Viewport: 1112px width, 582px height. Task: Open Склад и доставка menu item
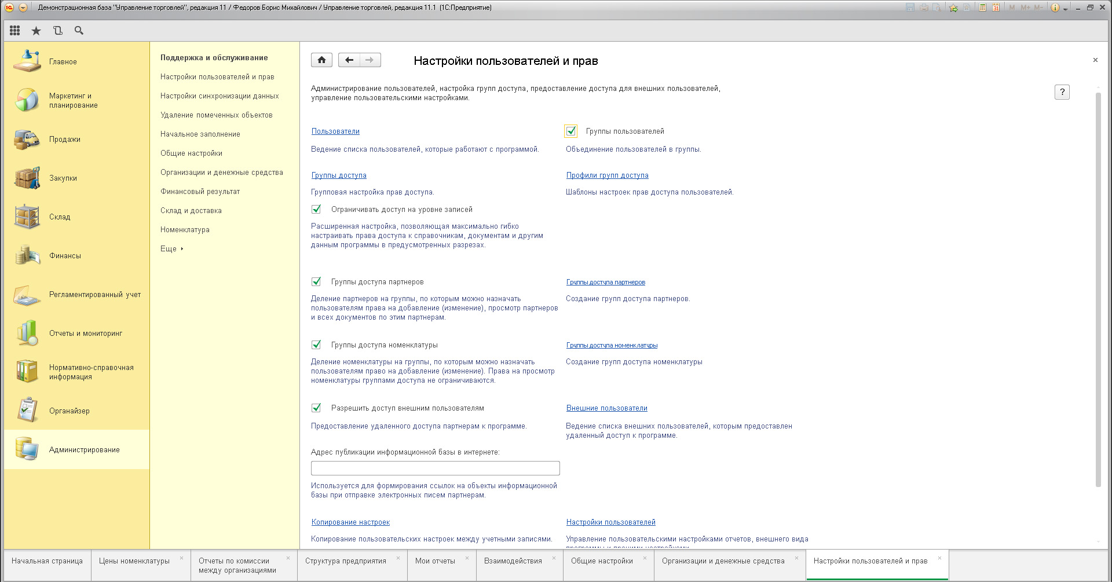pos(191,210)
